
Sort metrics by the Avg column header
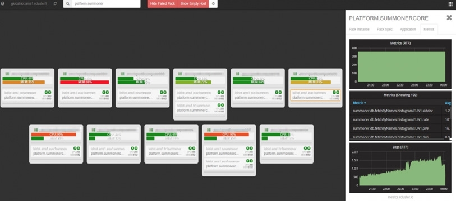pos(448,103)
